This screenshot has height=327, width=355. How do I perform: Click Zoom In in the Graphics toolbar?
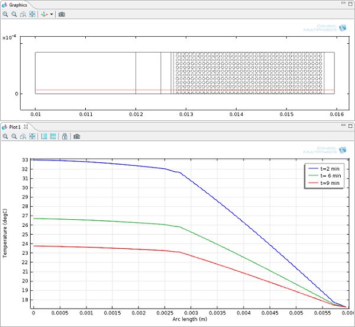(x=5, y=14)
